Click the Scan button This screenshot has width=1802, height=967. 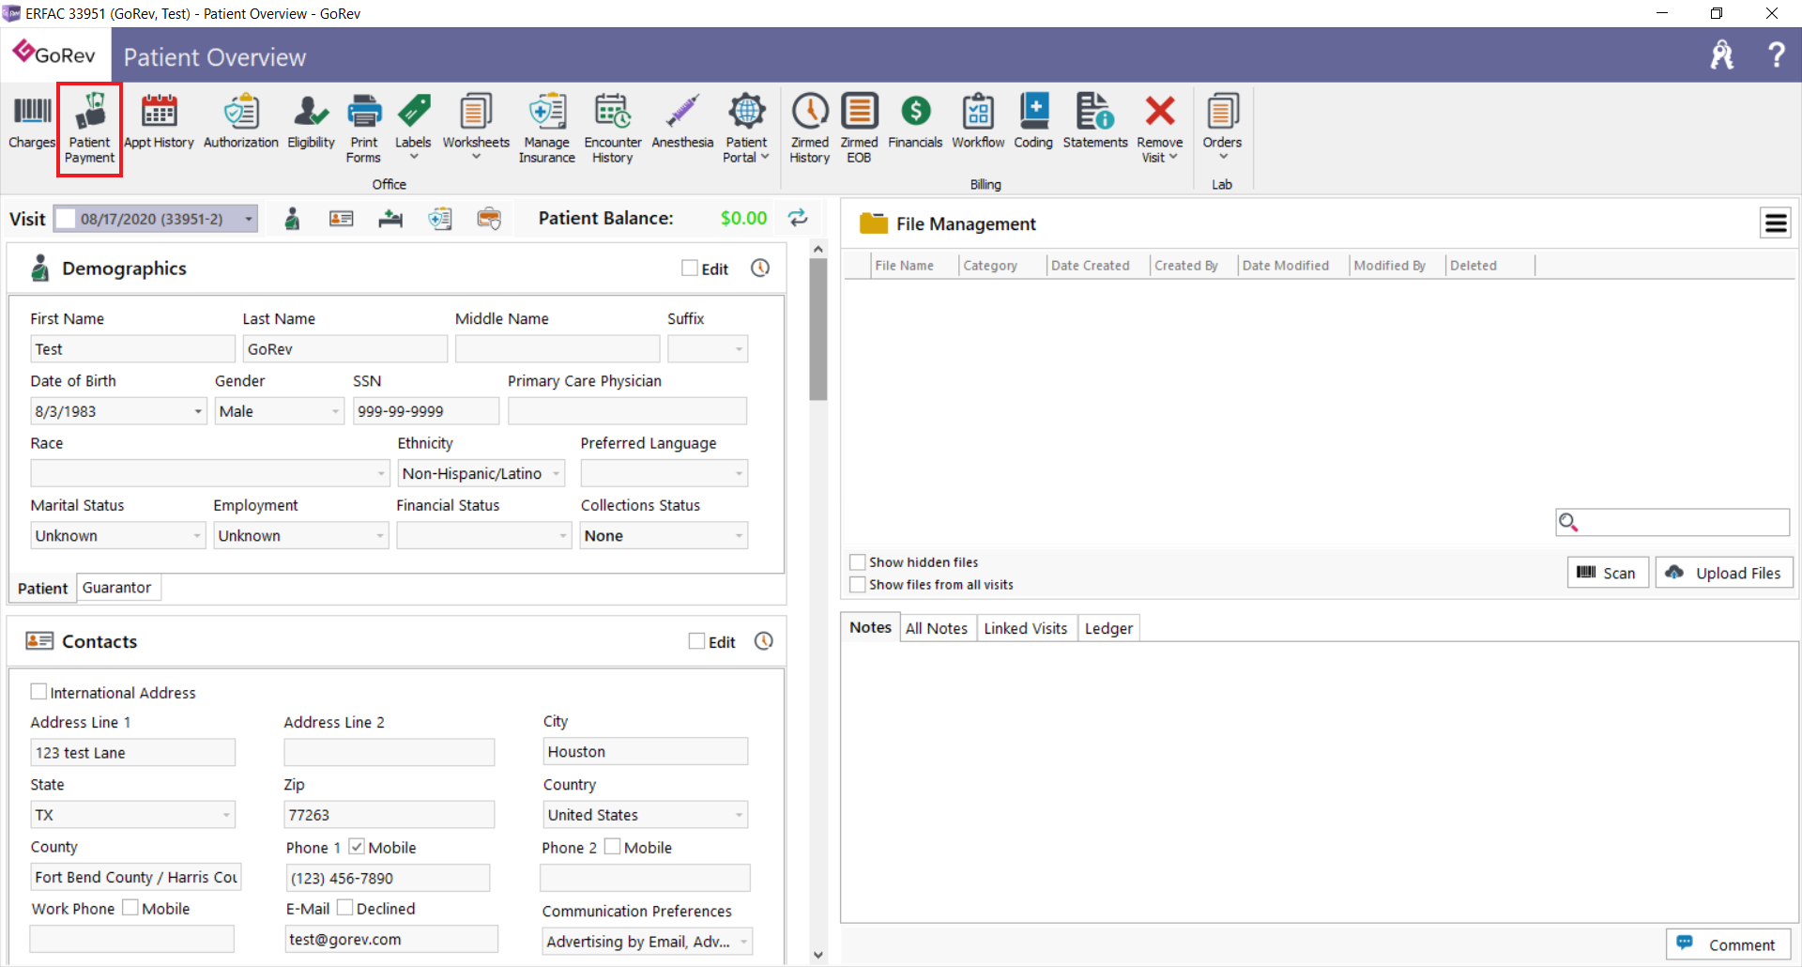click(x=1608, y=573)
